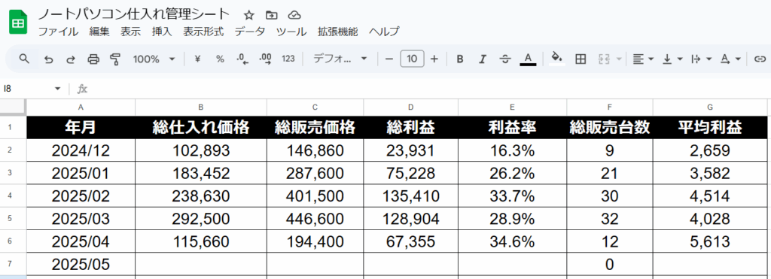Format as currency with ¥ button

198,59
